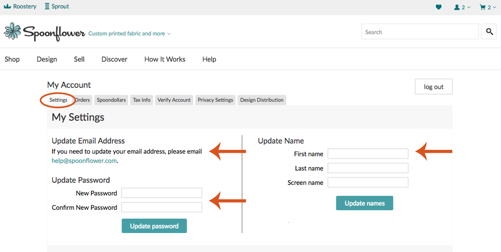Image resolution: width=501 pixels, height=252 pixels.
Task: Open the Privacy Settings tab
Action: pos(215,100)
